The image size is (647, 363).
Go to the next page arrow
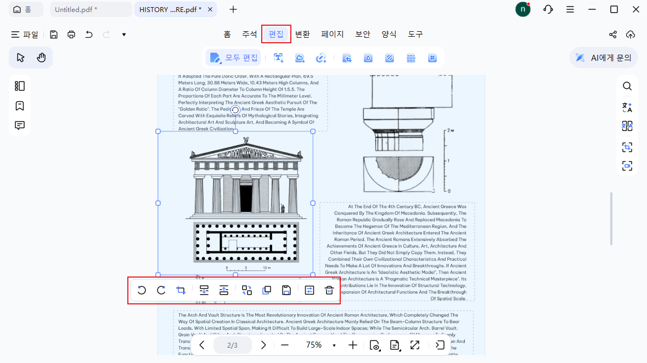point(263,345)
